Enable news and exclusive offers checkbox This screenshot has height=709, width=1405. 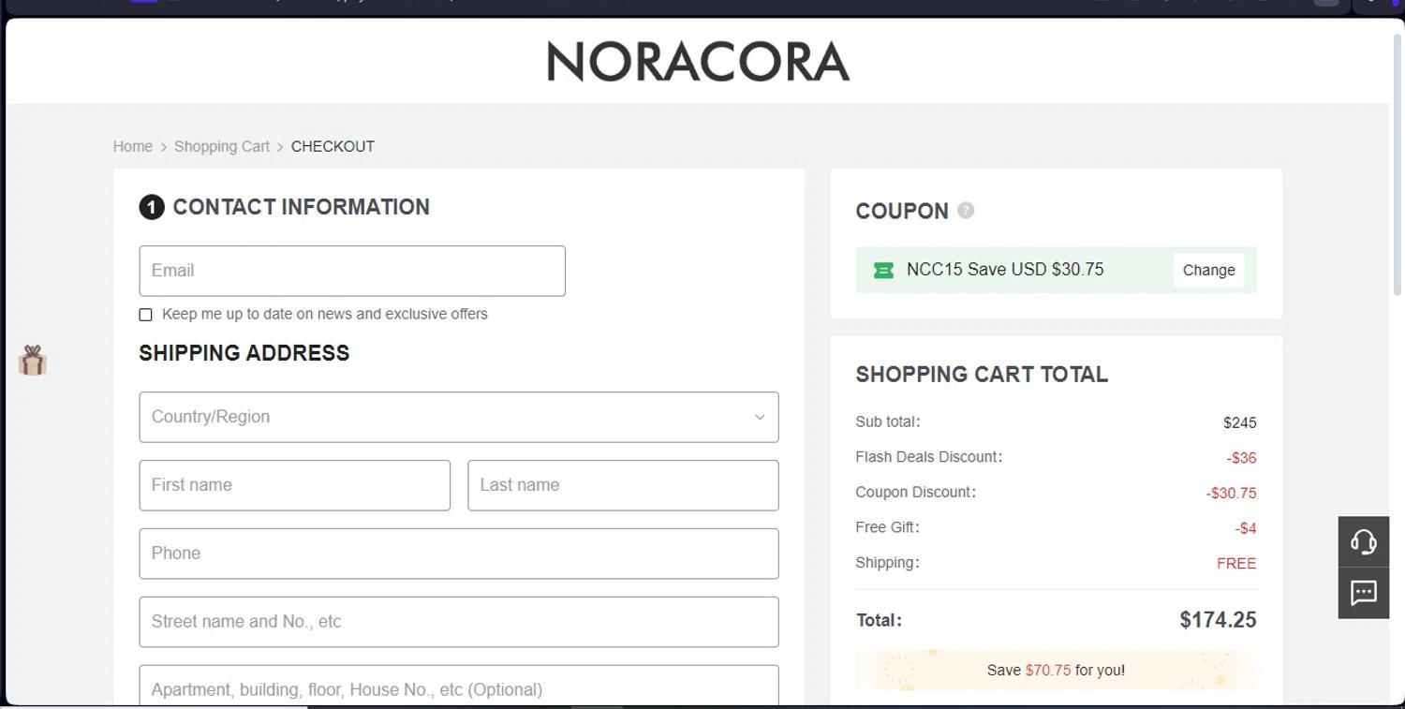click(x=145, y=315)
